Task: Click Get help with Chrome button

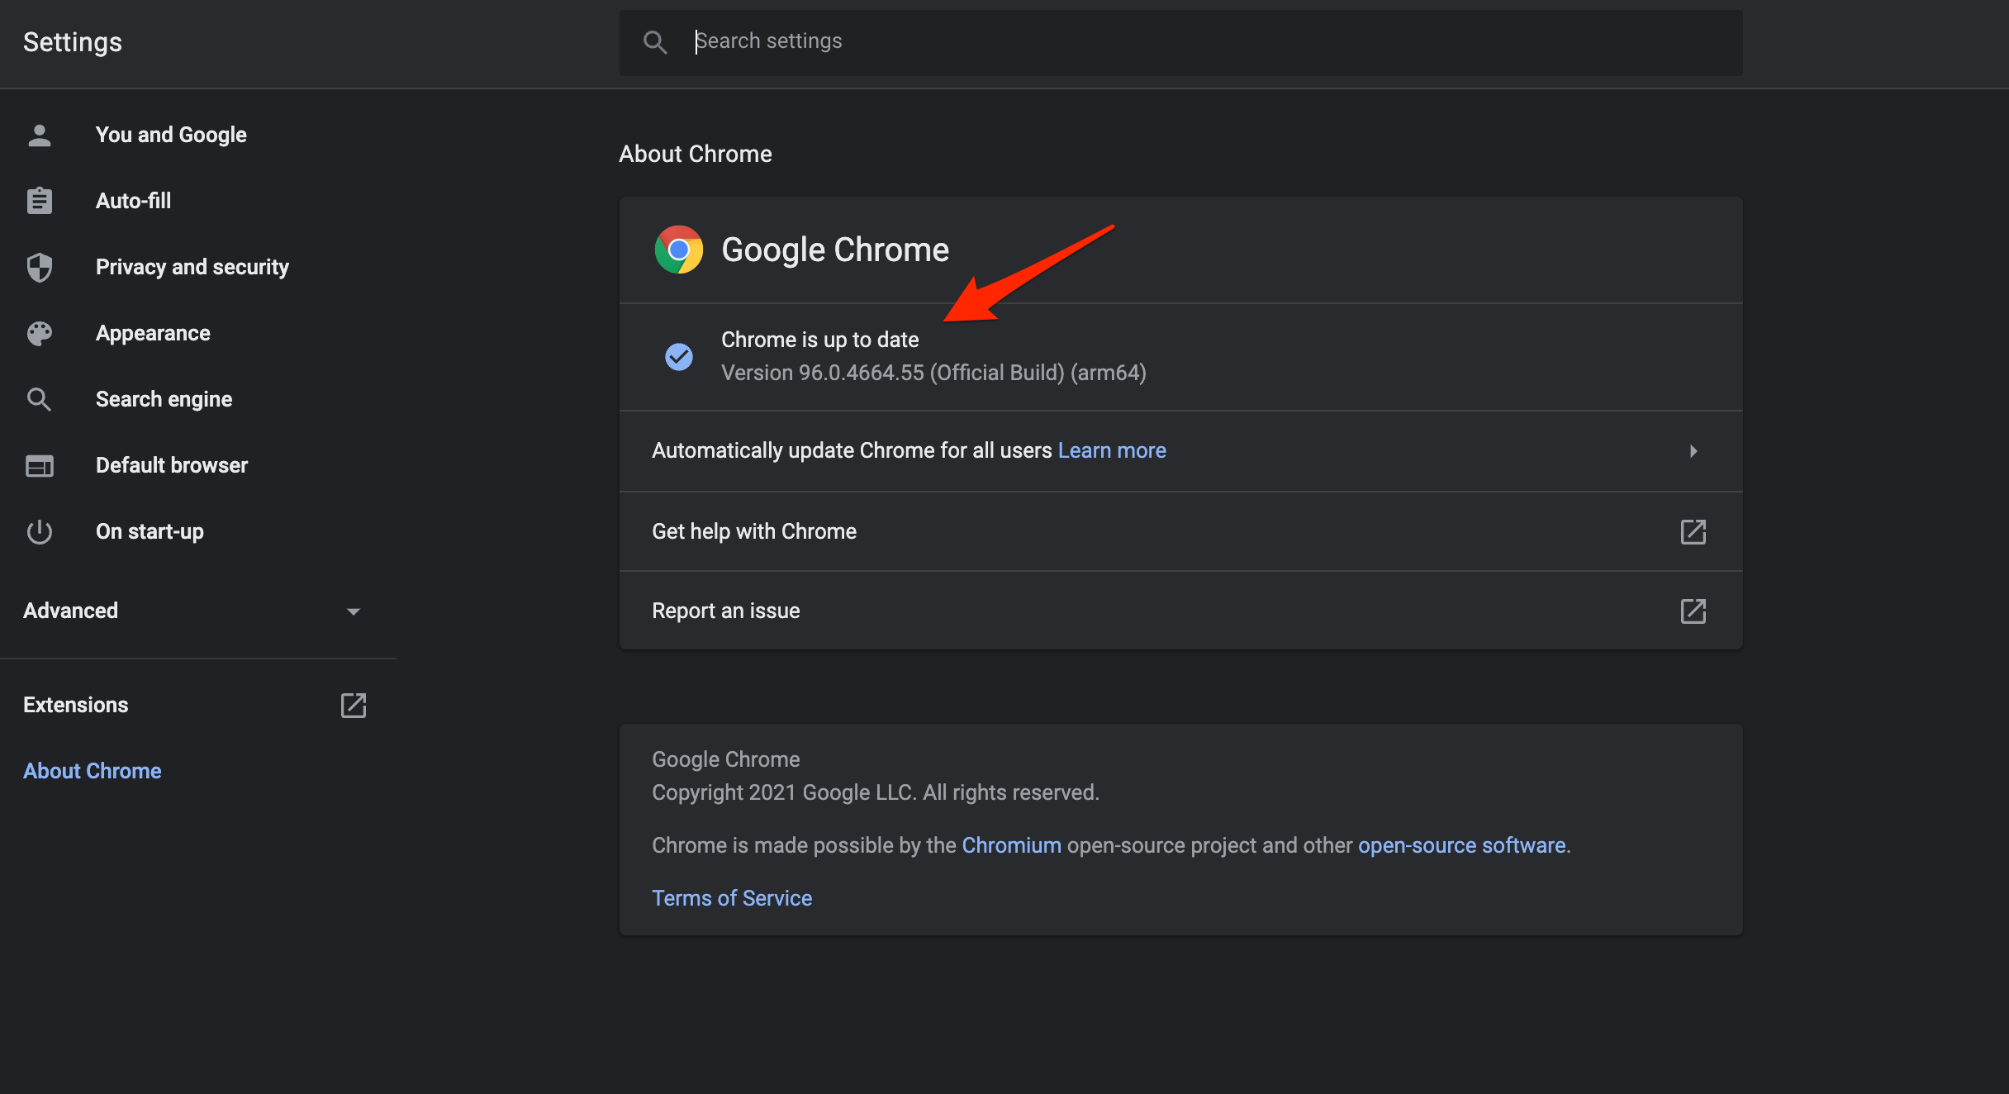Action: [x=1178, y=530]
